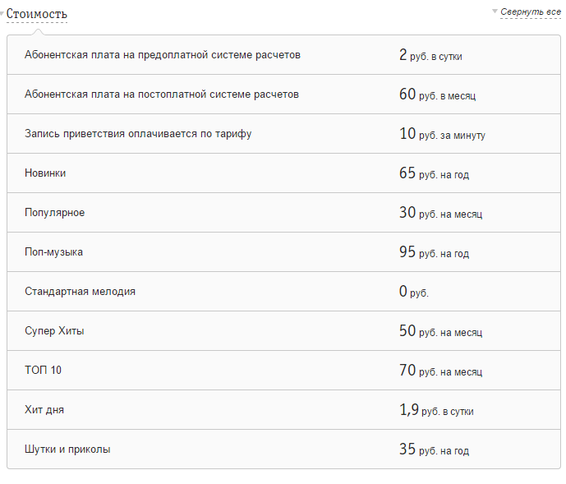Image resolution: width=566 pixels, height=484 pixels.
Task: Click the 65 руб. на год price
Action: point(434,173)
